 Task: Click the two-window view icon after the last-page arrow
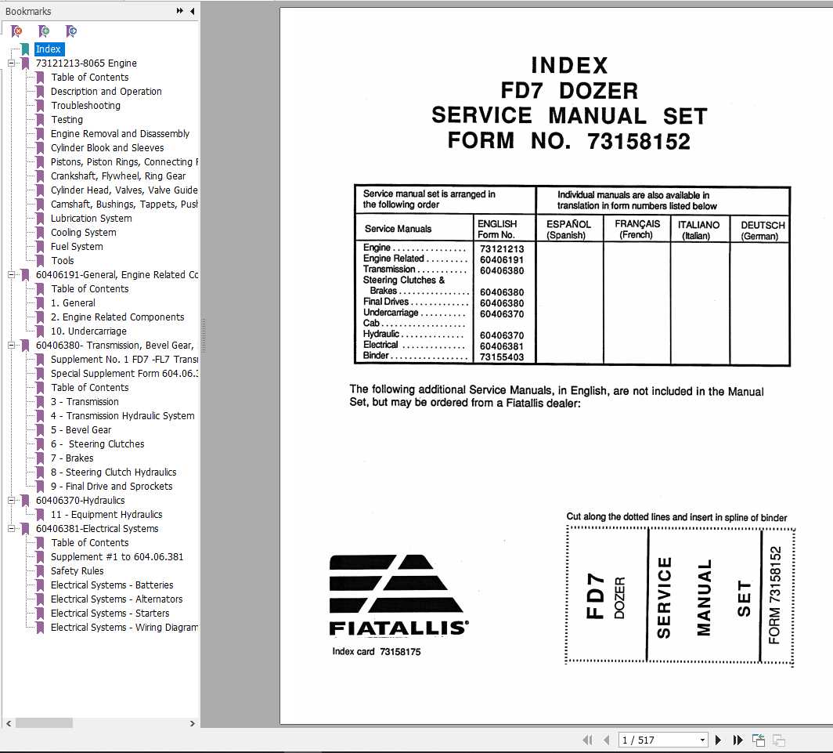pyautogui.click(x=759, y=740)
